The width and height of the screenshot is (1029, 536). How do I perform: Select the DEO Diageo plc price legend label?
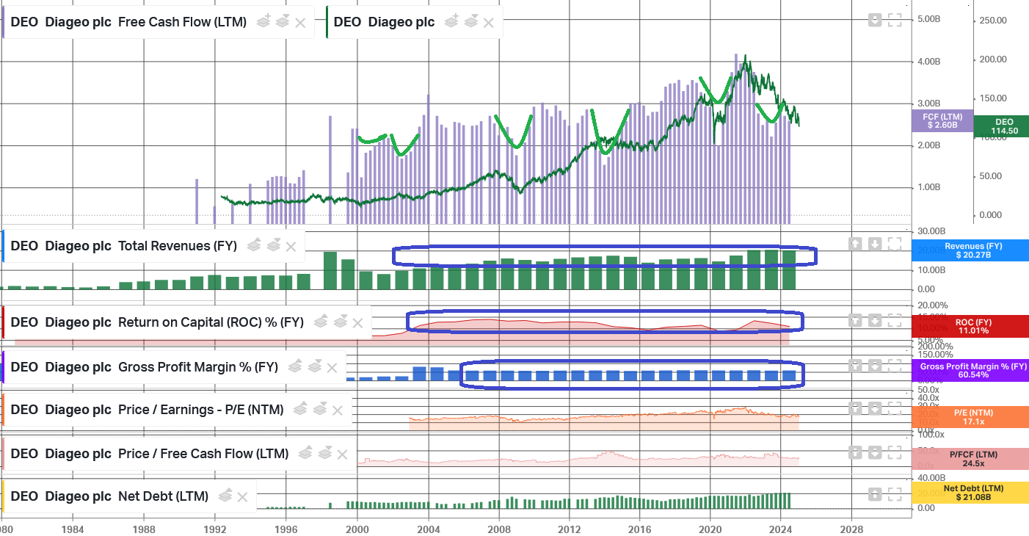[x=384, y=22]
